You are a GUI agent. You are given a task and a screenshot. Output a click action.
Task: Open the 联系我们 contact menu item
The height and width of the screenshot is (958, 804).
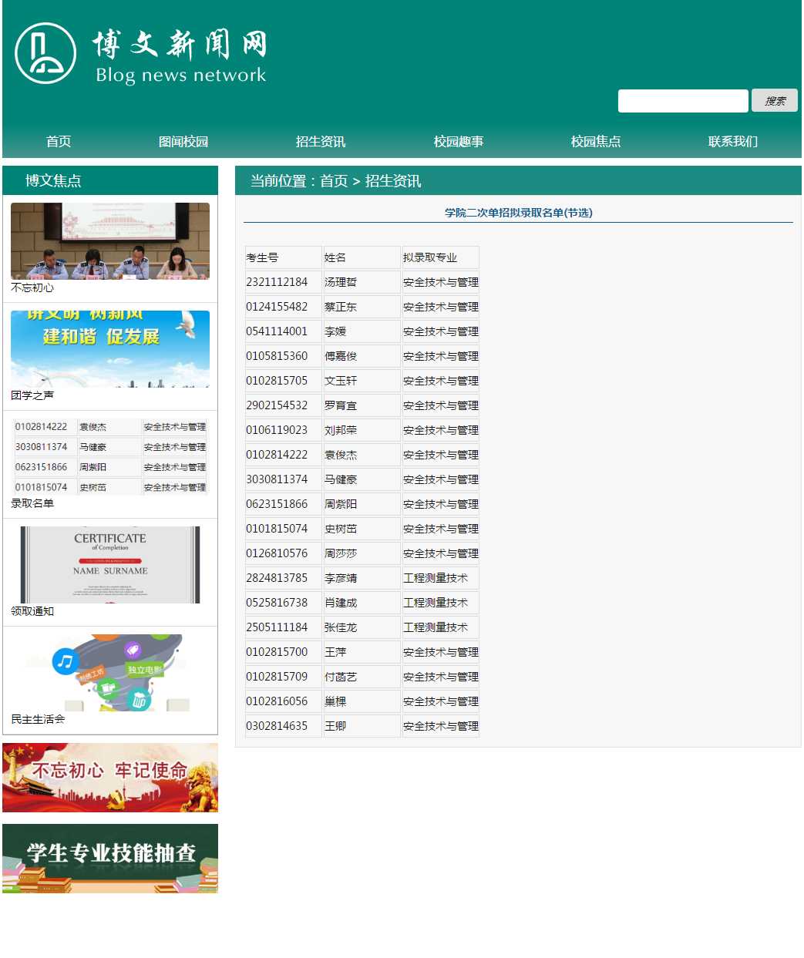tap(733, 142)
